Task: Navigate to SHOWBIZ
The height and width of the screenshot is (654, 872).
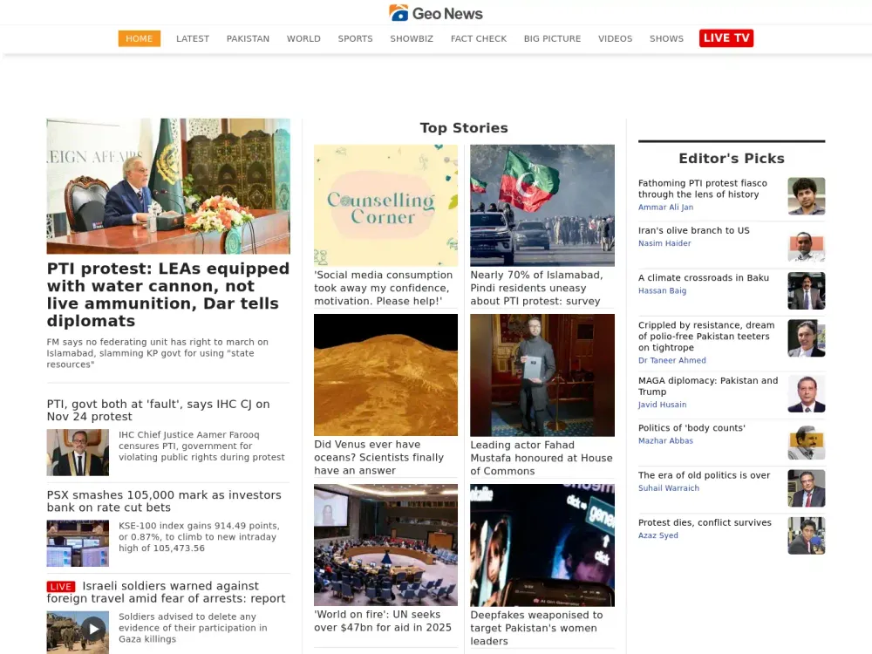Action: coord(411,38)
